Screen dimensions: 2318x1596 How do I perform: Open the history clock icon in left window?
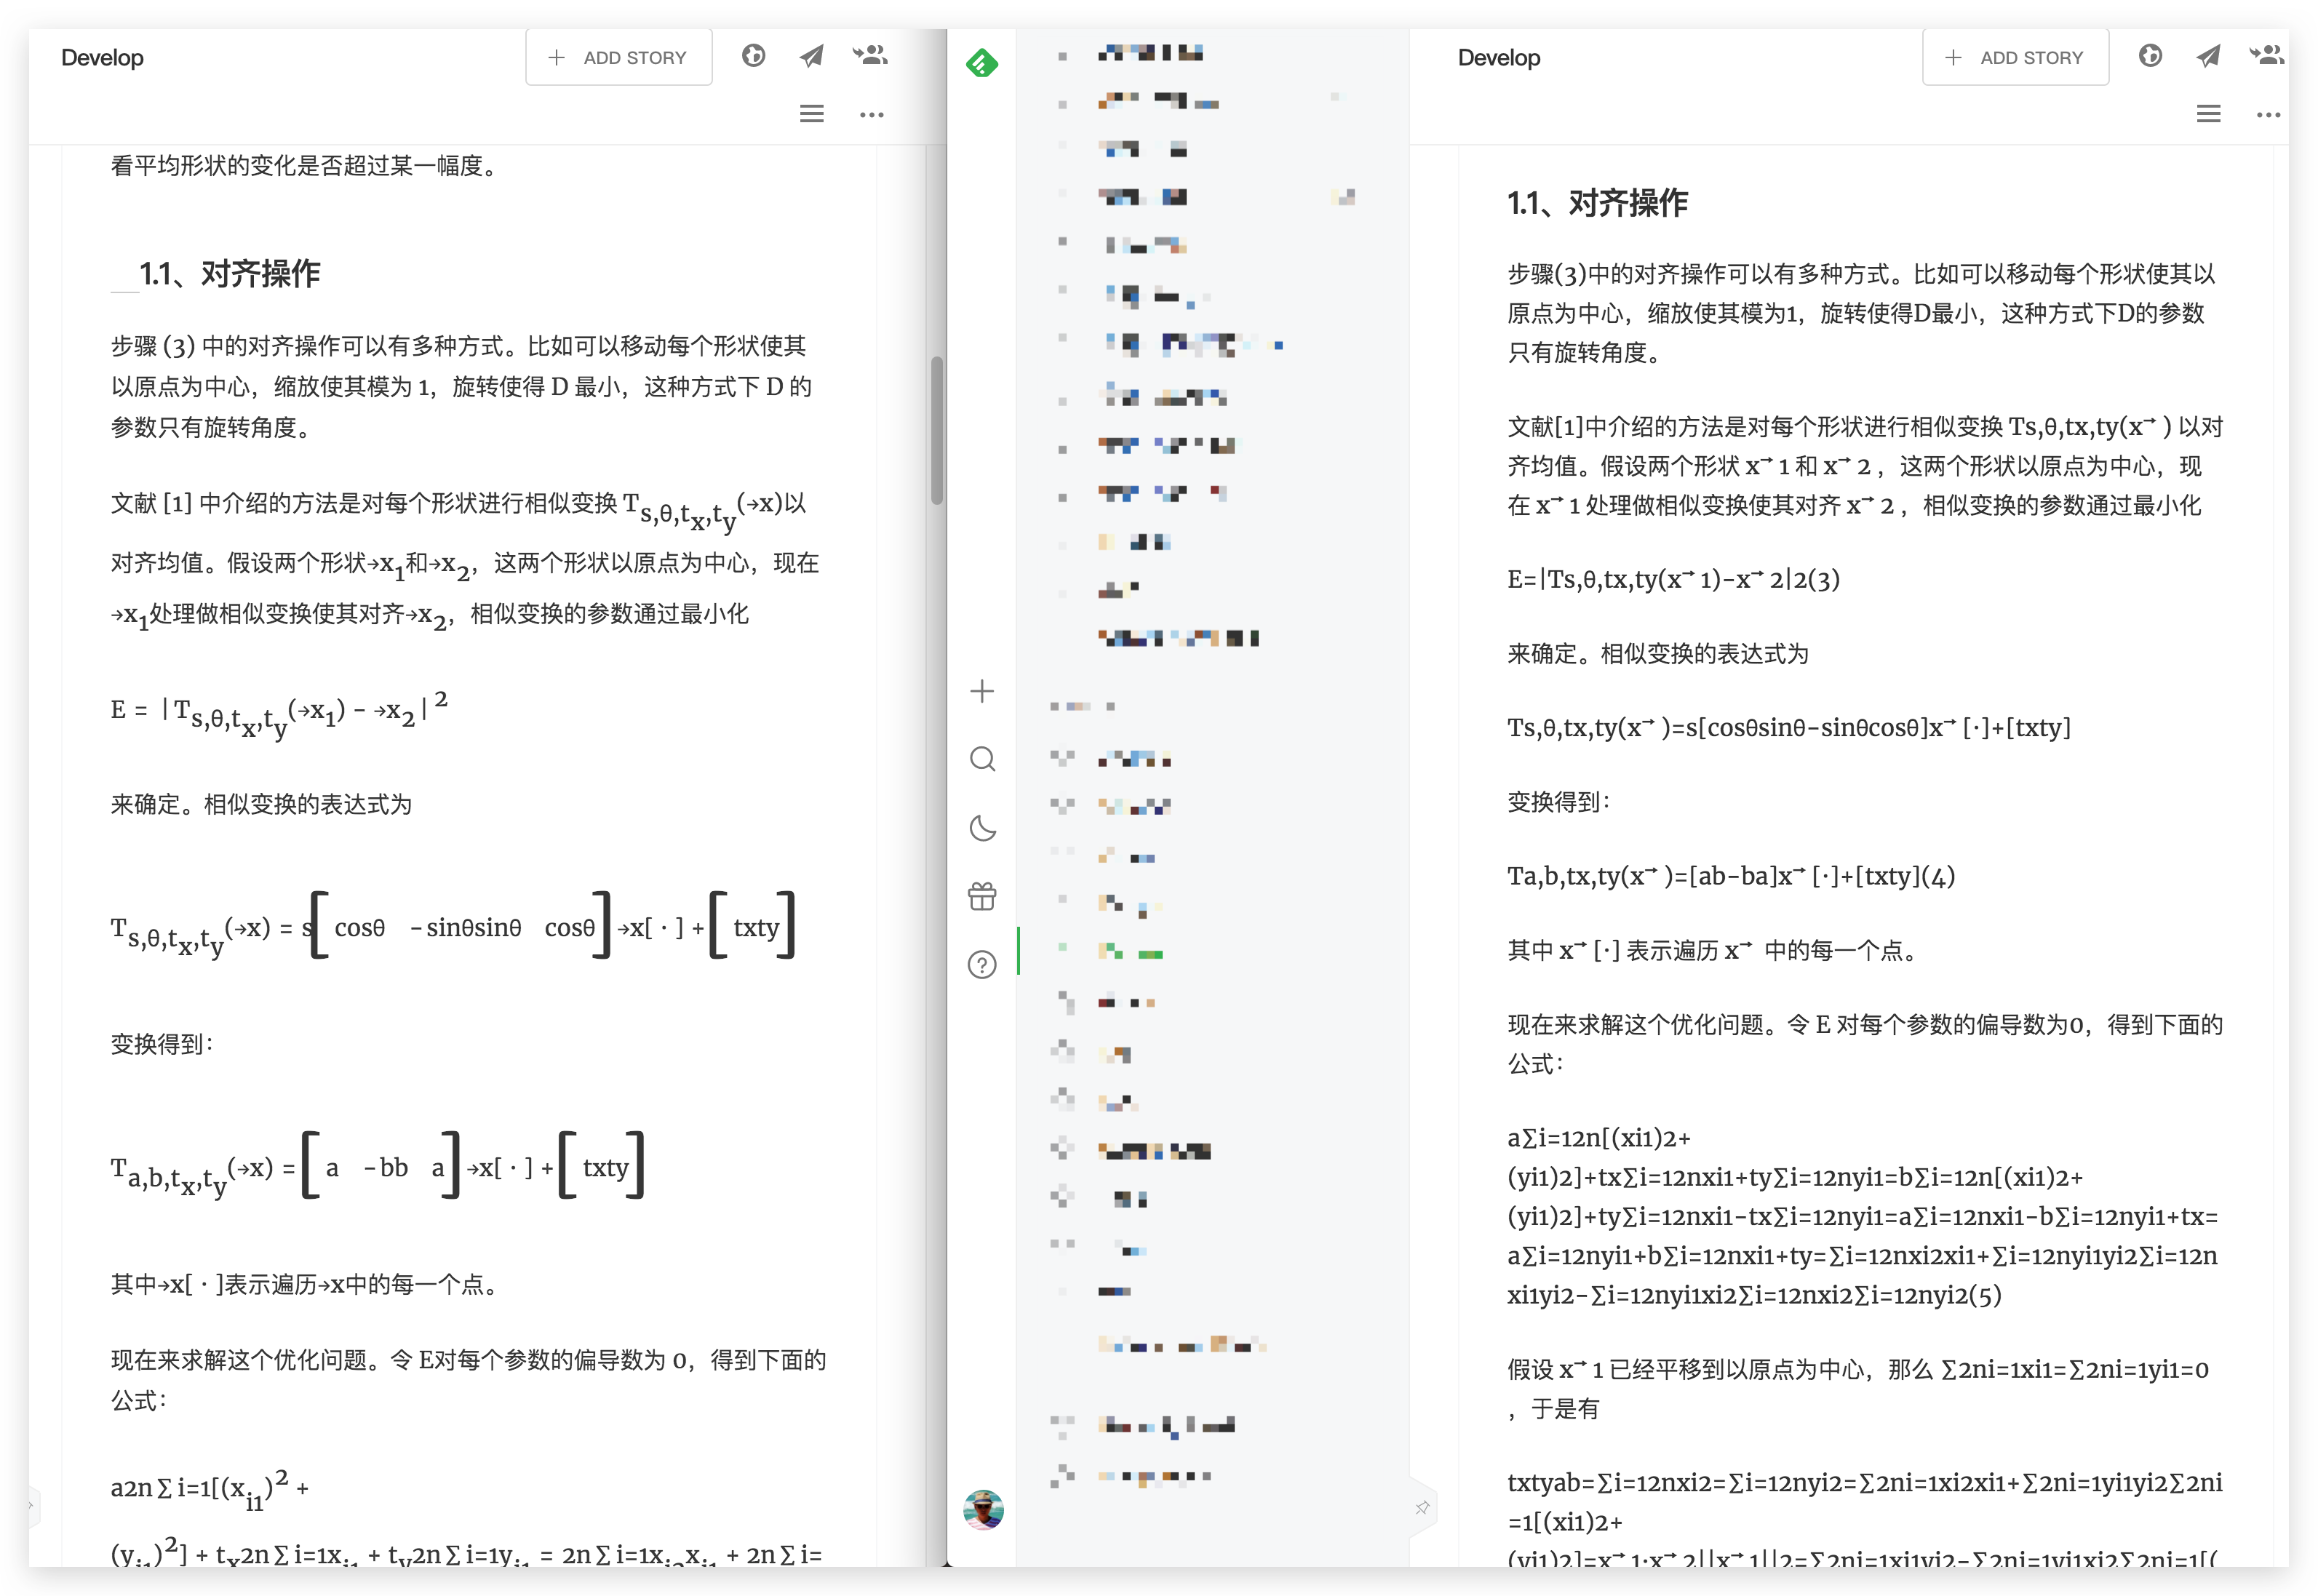[x=753, y=56]
